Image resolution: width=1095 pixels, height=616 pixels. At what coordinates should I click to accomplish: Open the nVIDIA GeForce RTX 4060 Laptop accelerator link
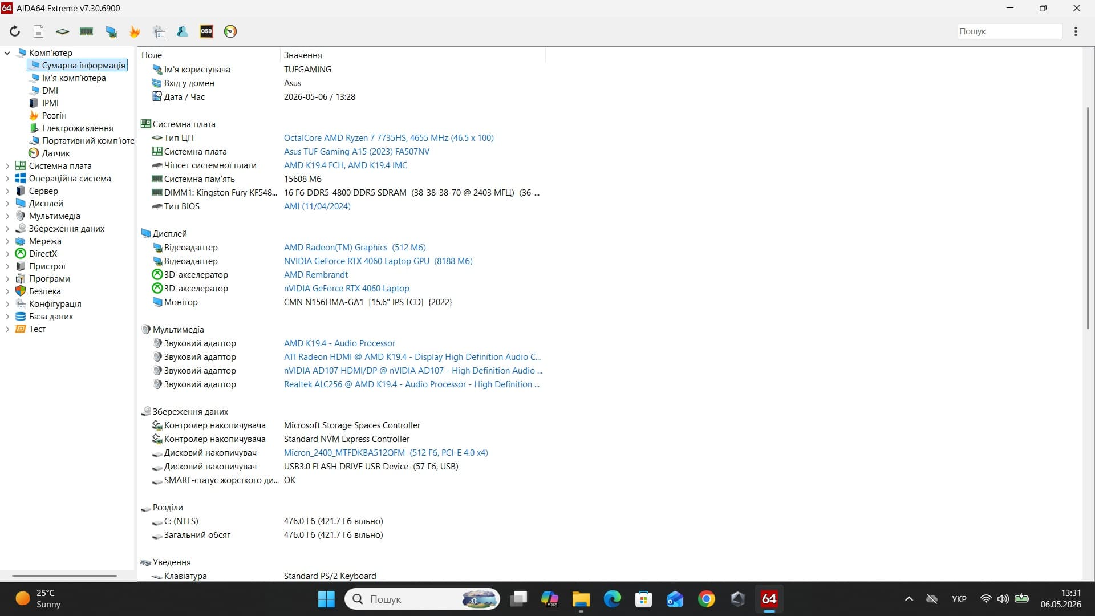click(347, 289)
